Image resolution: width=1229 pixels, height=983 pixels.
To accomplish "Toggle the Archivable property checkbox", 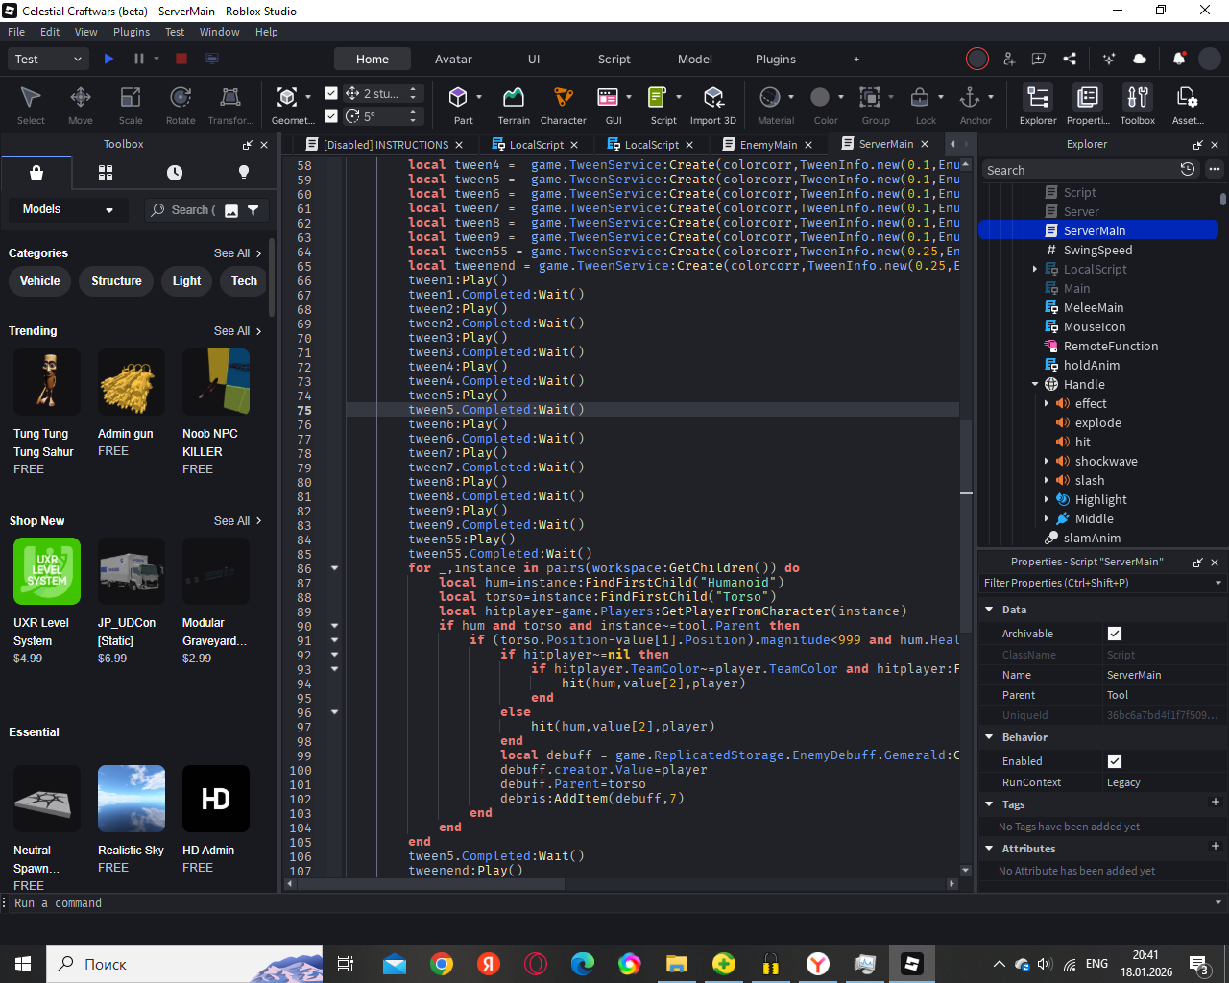I will 1115,634.
